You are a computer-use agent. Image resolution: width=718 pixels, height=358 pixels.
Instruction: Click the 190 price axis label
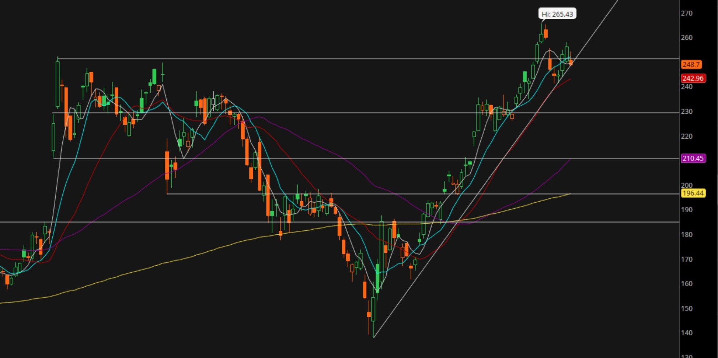coord(687,210)
